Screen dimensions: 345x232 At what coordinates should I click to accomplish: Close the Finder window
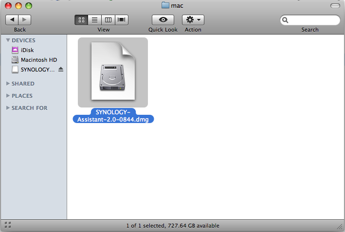coord(8,6)
